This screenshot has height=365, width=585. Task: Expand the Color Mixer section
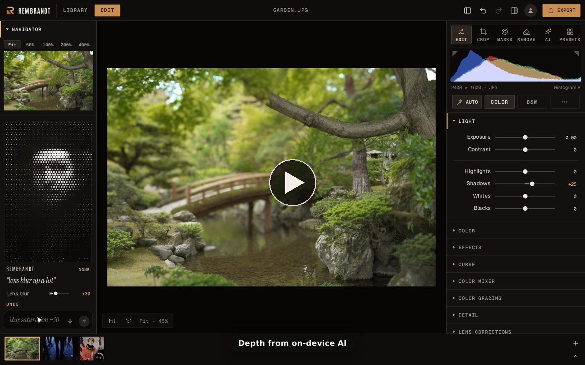point(516,281)
